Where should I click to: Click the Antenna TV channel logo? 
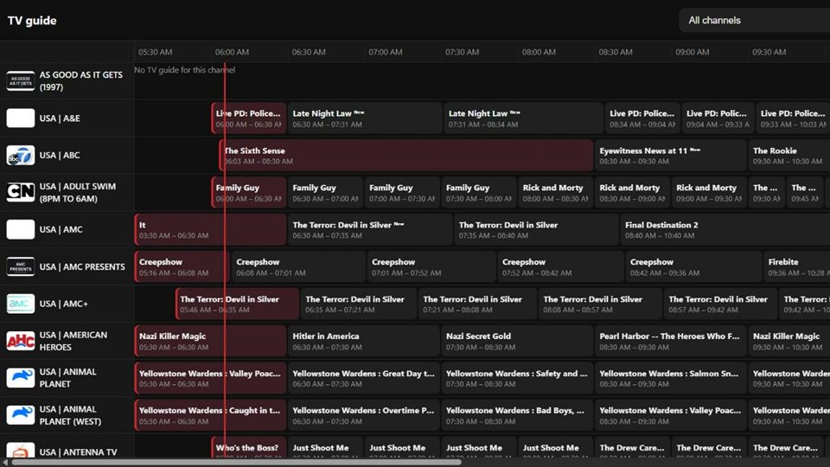point(21,451)
